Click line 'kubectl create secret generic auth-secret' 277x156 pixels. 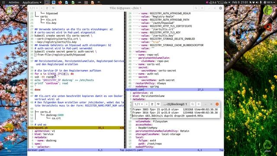(65, 52)
